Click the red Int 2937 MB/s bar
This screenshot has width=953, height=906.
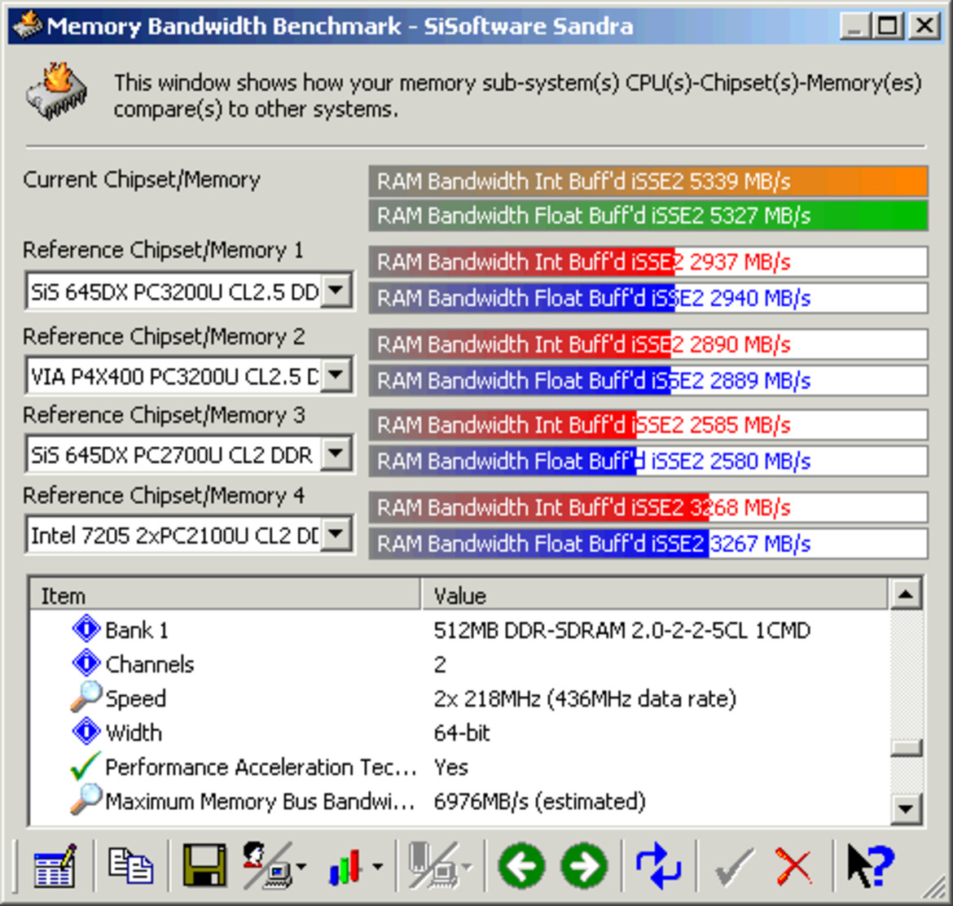pos(648,262)
